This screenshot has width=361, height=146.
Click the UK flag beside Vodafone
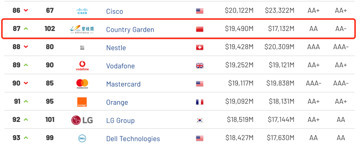click(200, 66)
